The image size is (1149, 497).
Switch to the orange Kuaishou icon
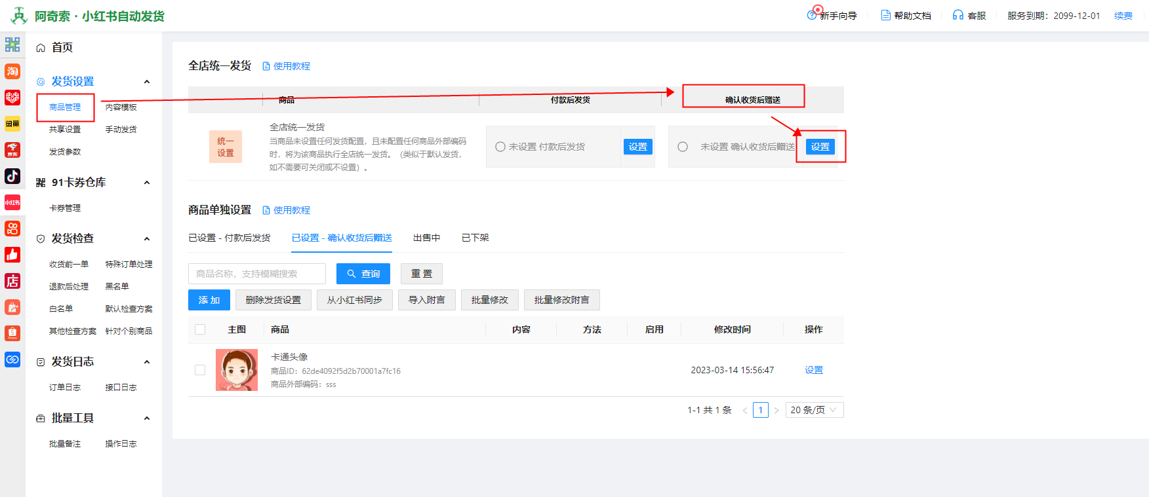coord(12,229)
